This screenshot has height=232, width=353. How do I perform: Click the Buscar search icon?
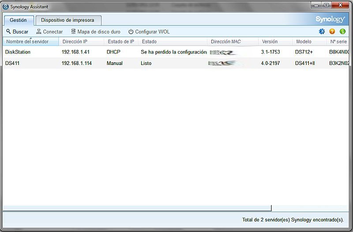(x=8, y=31)
